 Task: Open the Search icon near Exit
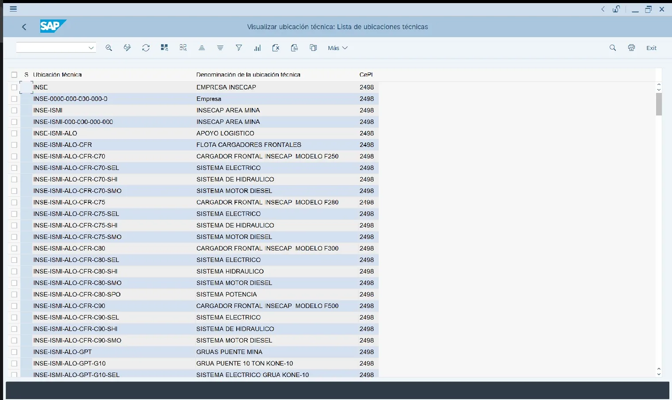(613, 48)
